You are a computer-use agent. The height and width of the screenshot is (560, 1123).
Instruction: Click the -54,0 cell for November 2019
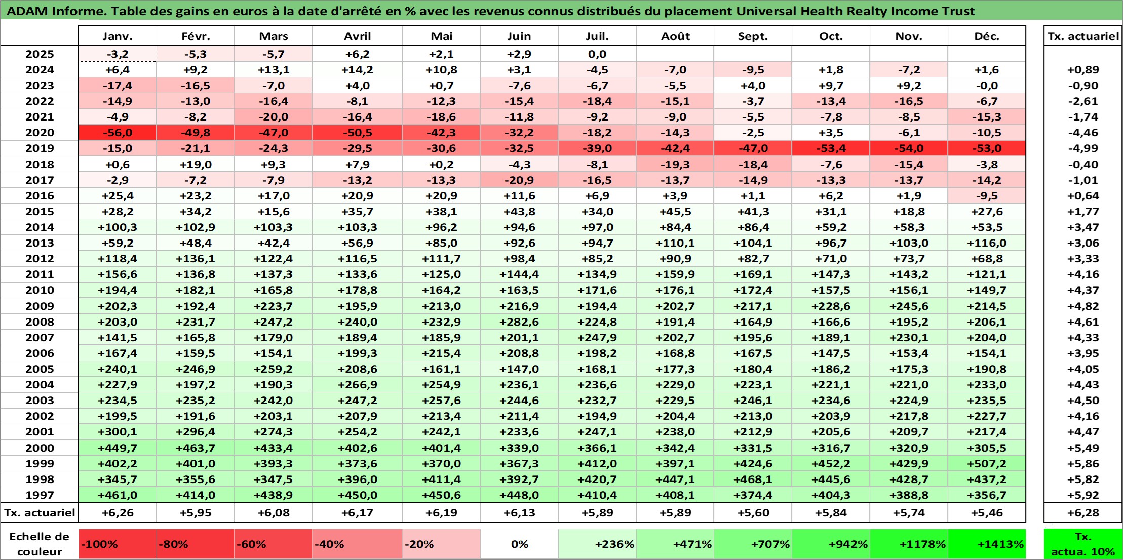(909, 148)
